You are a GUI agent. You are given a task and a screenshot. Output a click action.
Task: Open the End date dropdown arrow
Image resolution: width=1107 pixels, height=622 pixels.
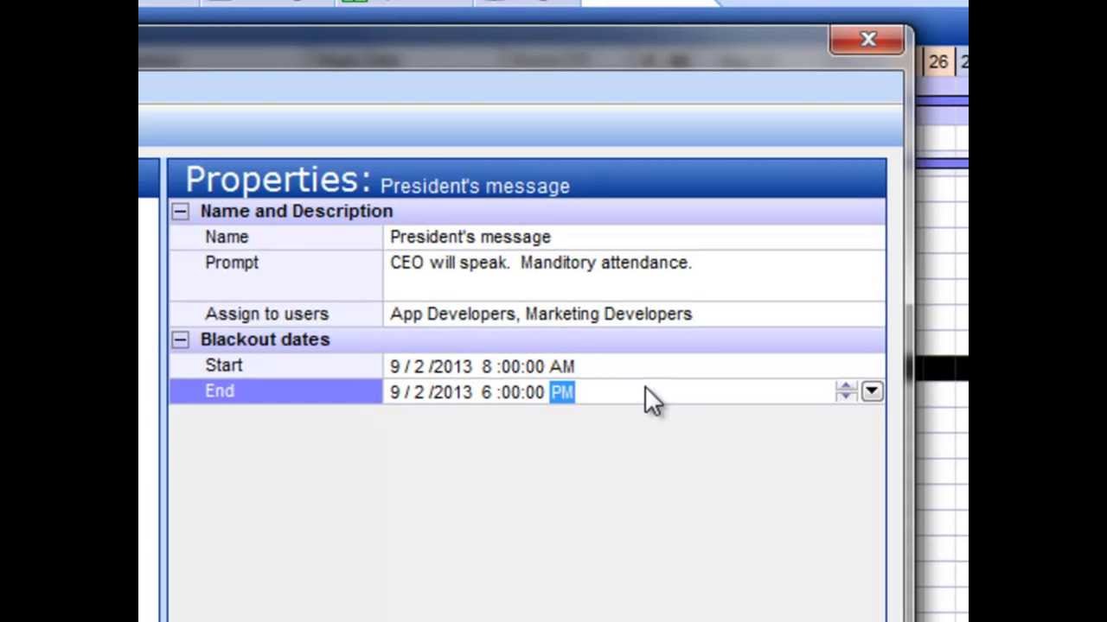[x=871, y=391]
